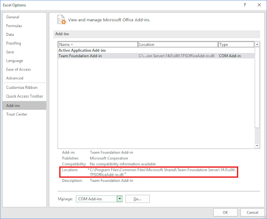Click the COM Add-in type cell

click(x=230, y=56)
